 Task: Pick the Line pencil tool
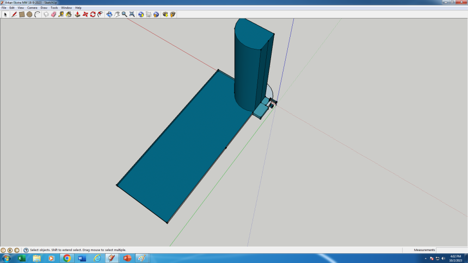click(14, 14)
